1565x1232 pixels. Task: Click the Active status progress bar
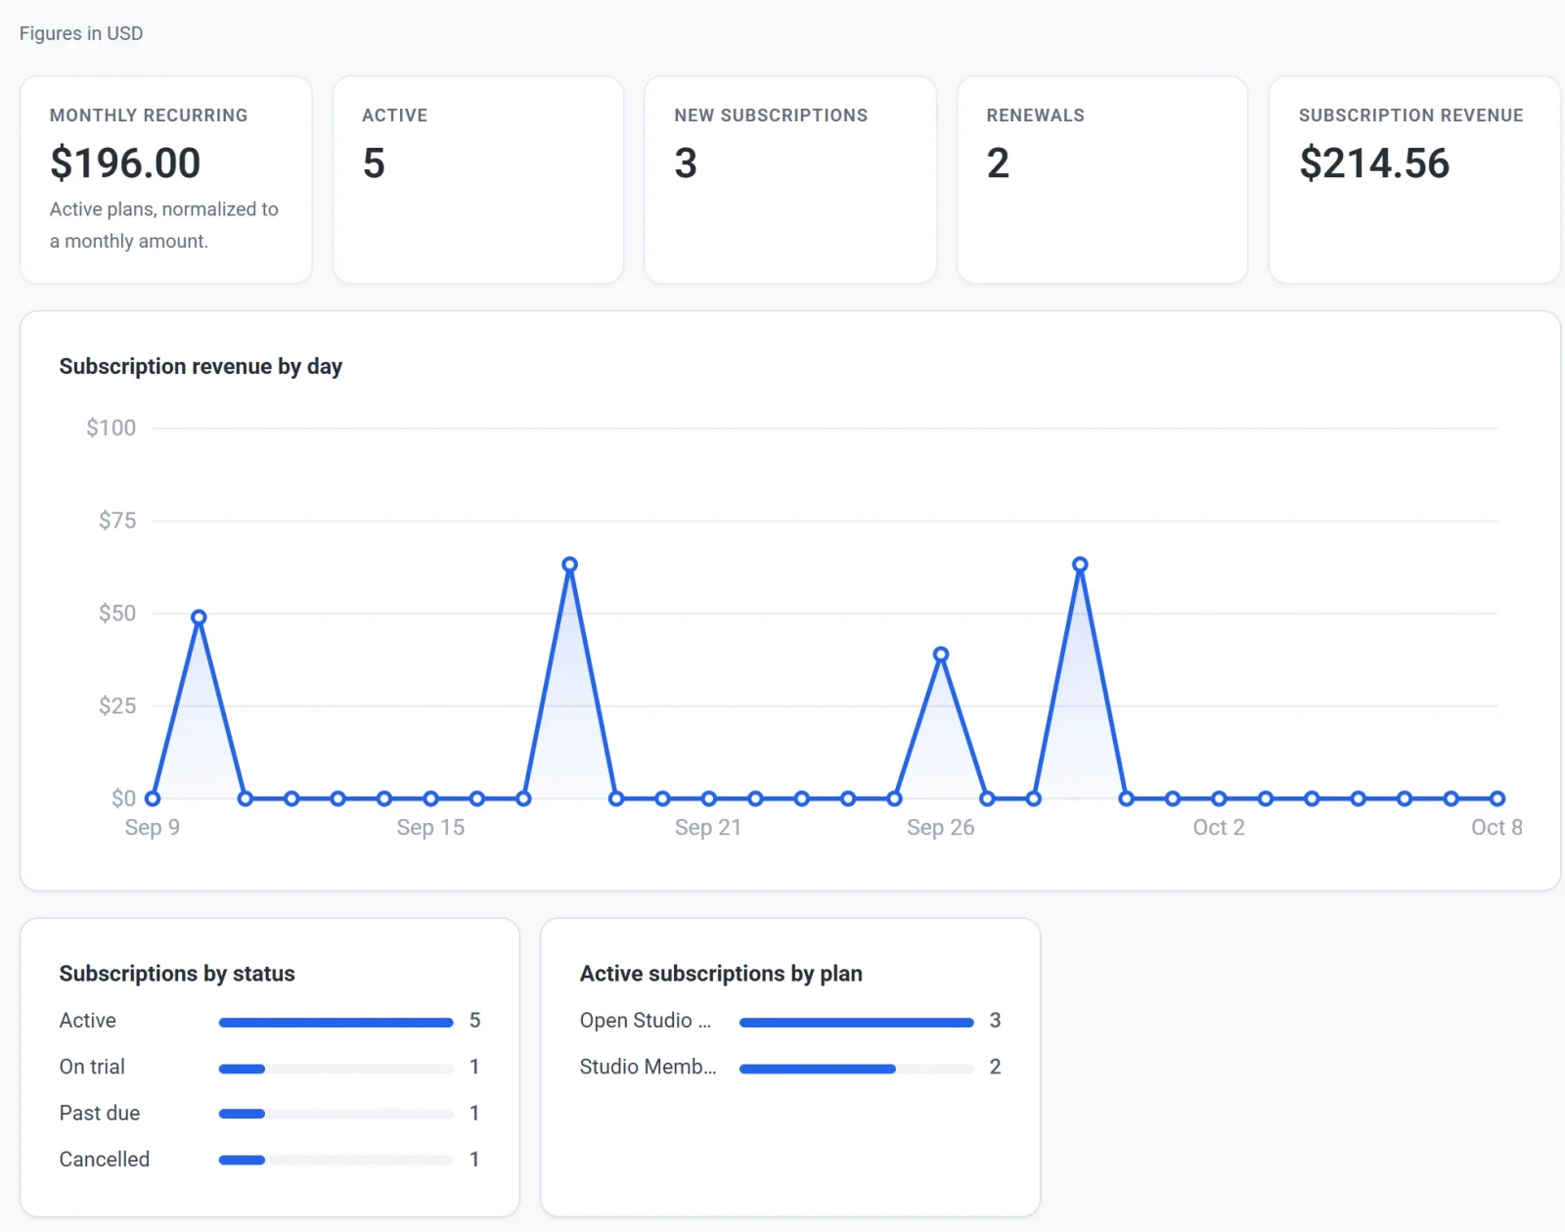click(336, 1023)
